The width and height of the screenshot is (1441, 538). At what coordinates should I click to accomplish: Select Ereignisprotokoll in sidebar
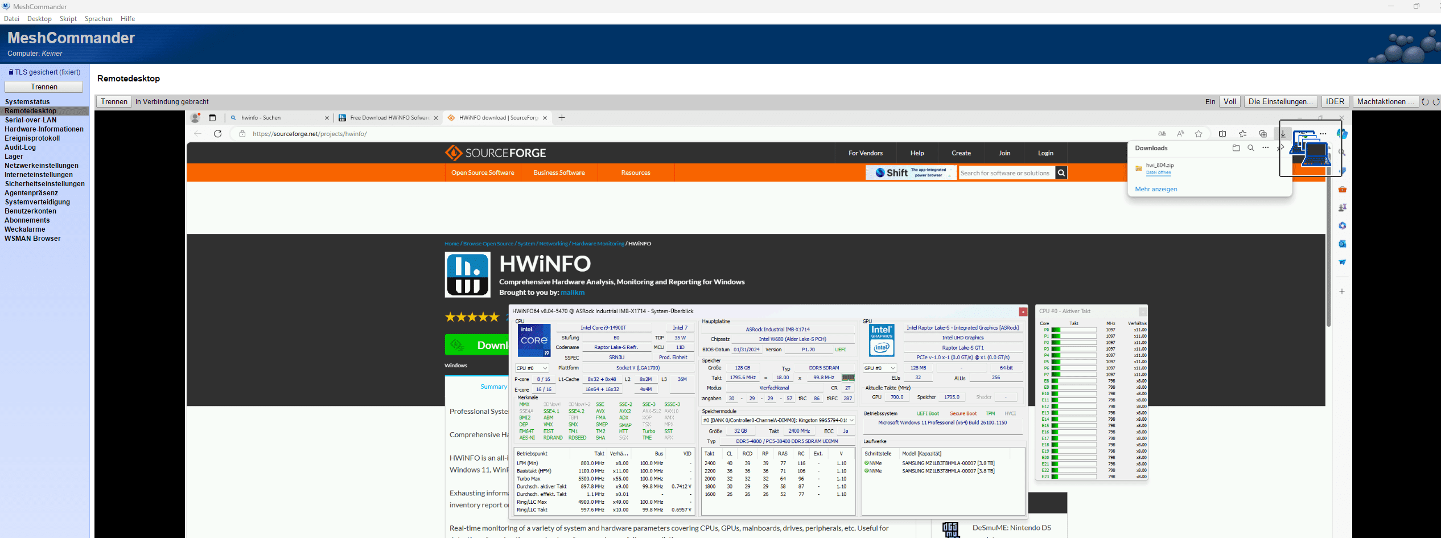click(32, 138)
